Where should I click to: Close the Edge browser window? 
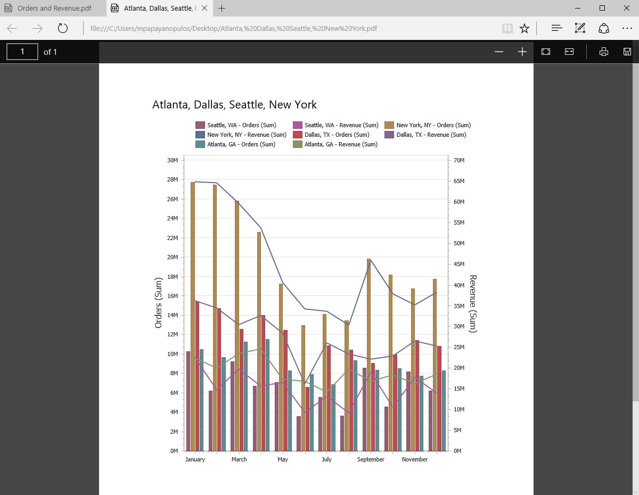[627, 8]
